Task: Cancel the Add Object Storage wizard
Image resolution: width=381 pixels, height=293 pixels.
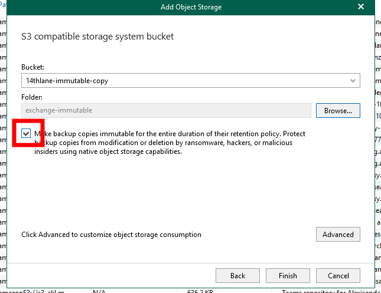Action: 338,275
